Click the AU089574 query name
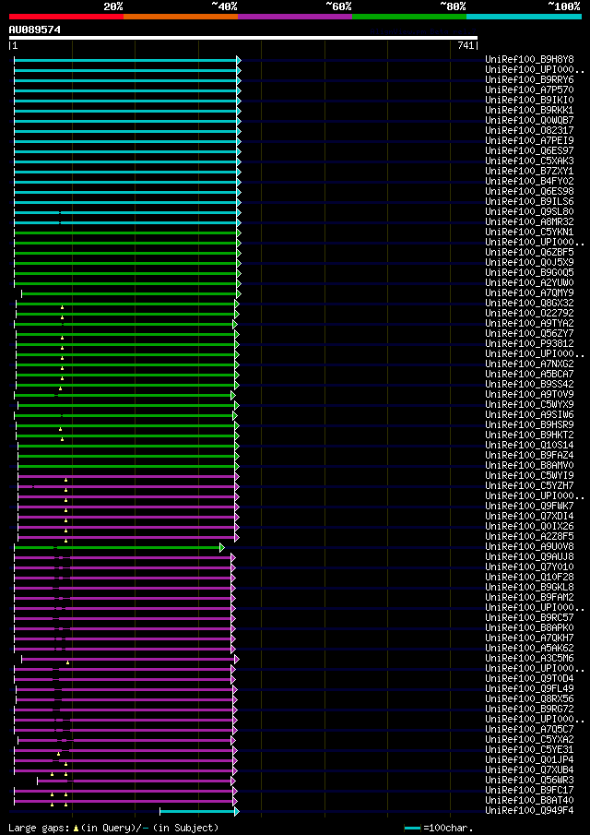This screenshot has width=590, height=835. pyautogui.click(x=35, y=30)
